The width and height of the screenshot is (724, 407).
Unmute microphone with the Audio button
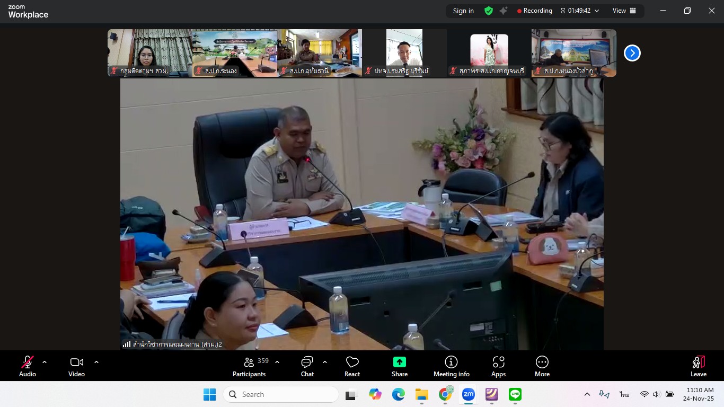(x=28, y=366)
